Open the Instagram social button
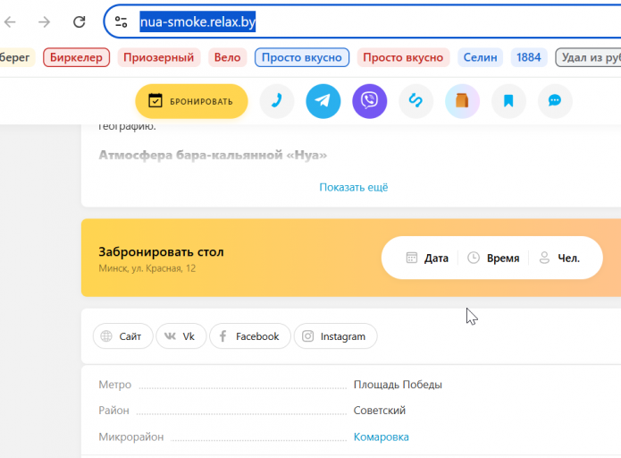Viewport: 621px width, 458px height. 335,336
